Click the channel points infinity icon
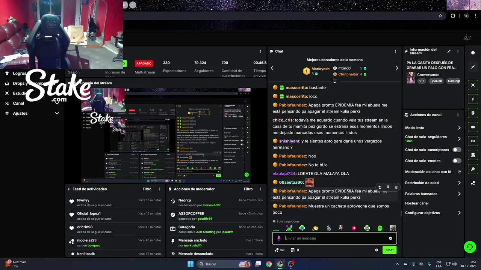Viewport: 481px width, 270px height. (x=279, y=250)
